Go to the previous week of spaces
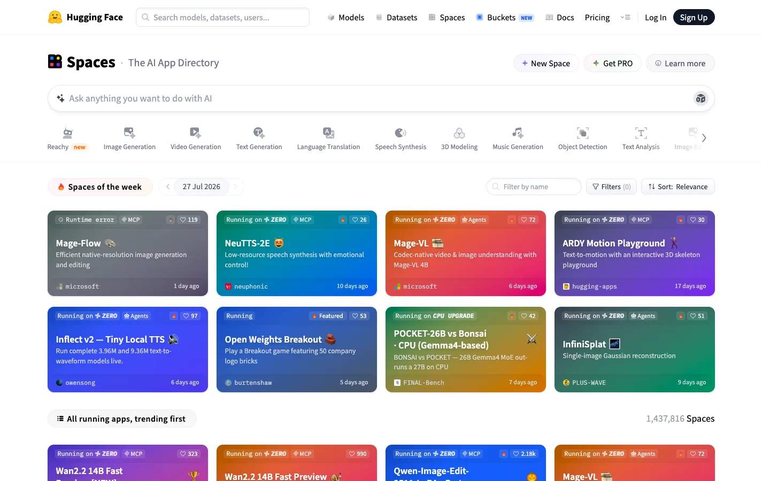770x481 pixels. [x=167, y=187]
